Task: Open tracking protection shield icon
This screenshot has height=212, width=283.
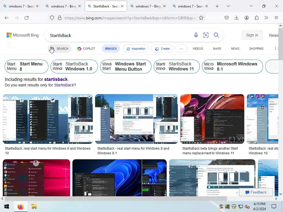Action: point(52,18)
